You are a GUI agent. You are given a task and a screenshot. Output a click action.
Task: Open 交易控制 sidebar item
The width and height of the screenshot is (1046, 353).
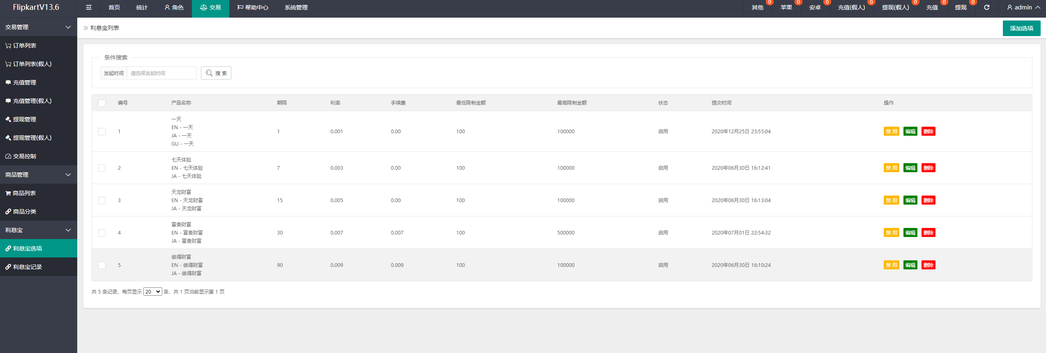[x=39, y=156]
